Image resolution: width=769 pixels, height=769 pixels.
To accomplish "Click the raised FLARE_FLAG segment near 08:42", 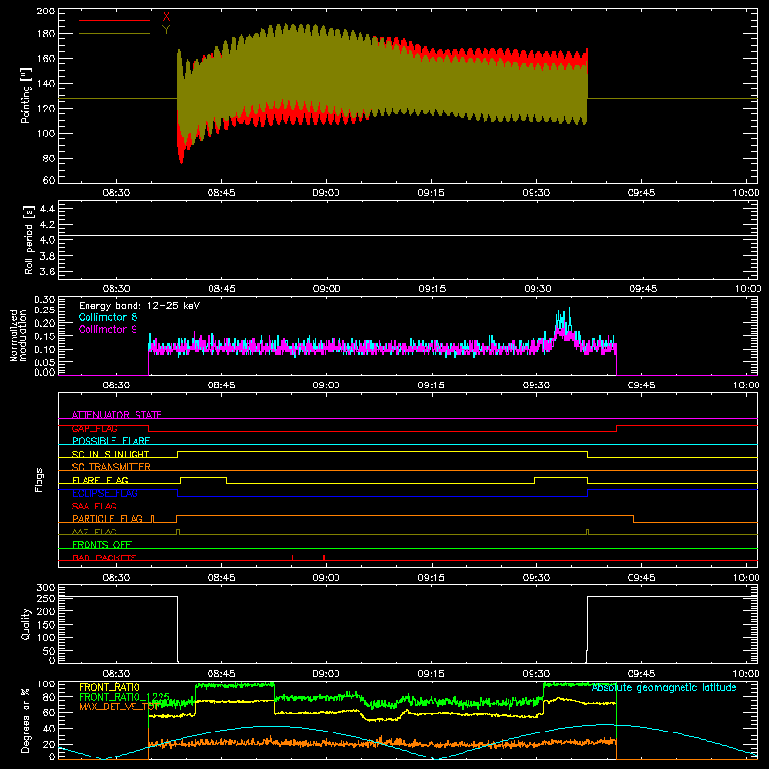I will (x=203, y=477).
